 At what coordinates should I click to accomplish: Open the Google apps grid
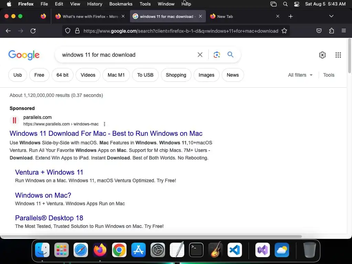click(338, 55)
